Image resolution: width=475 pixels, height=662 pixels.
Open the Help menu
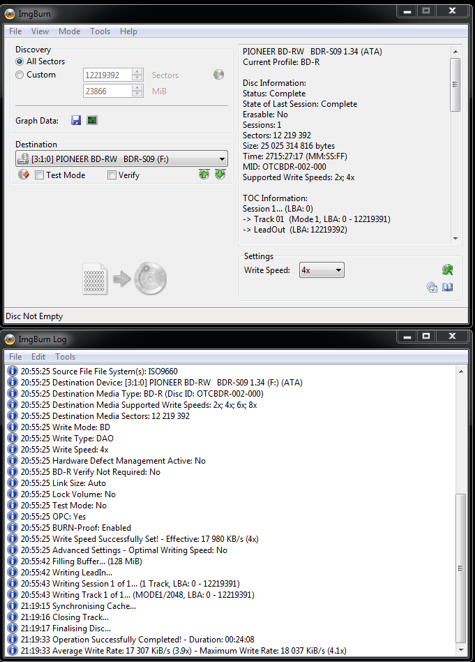(x=128, y=31)
